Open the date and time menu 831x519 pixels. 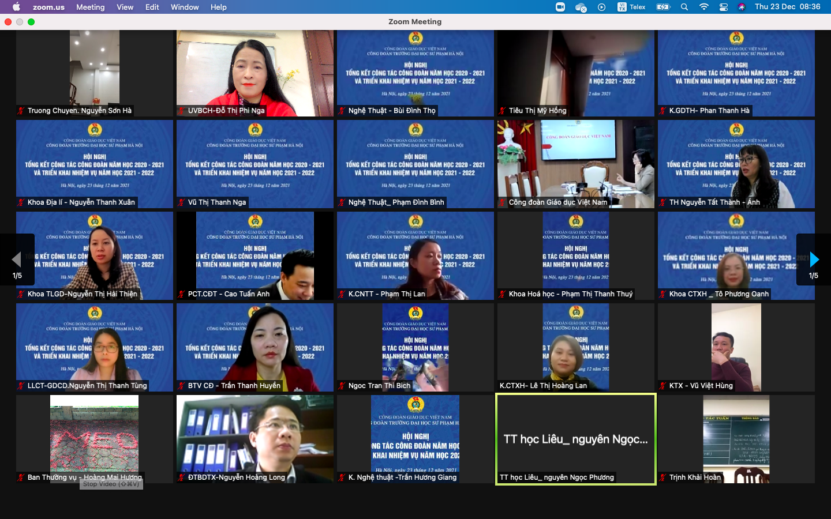click(787, 7)
